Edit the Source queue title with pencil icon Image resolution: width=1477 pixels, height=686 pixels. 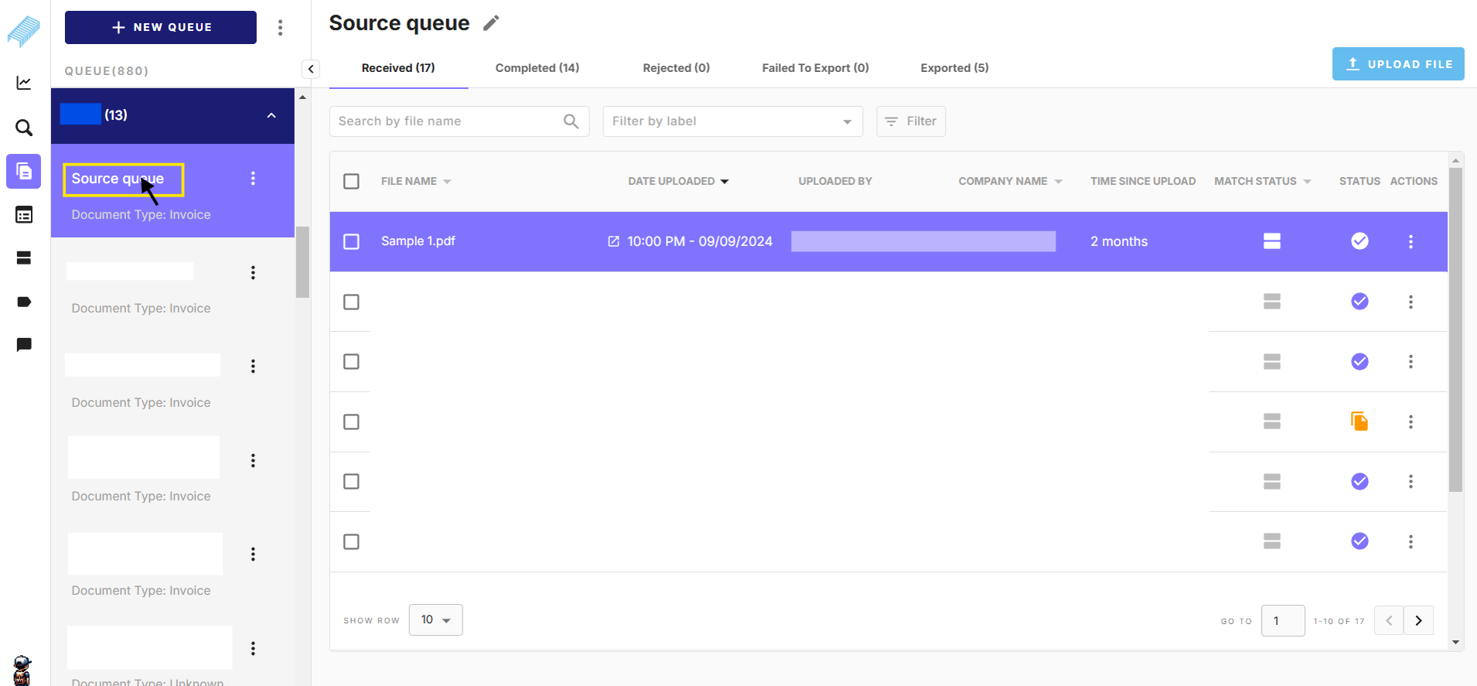[491, 23]
